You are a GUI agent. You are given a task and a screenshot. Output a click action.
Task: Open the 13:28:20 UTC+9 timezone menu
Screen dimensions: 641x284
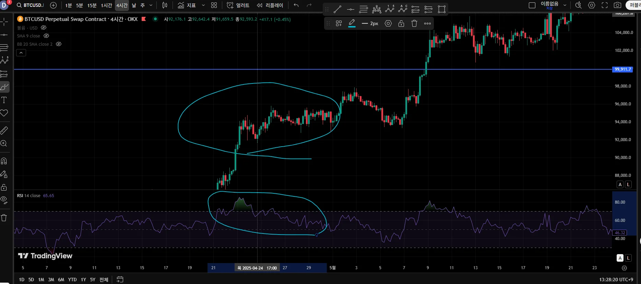point(616,280)
